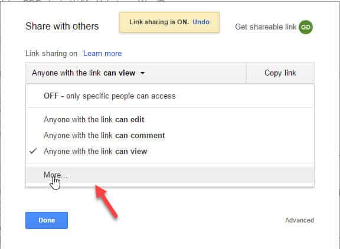340x249 pixels.
Task: Undo turning link sharing on
Action: point(201,22)
